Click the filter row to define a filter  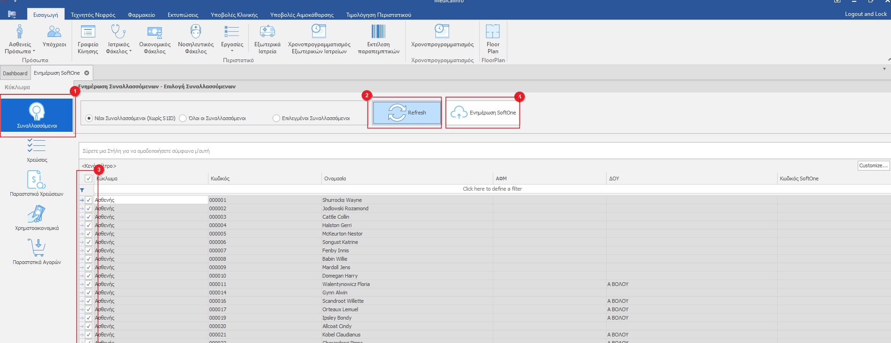[492, 189]
